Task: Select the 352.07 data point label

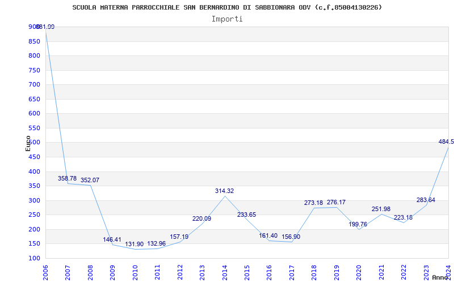Action: click(x=90, y=180)
